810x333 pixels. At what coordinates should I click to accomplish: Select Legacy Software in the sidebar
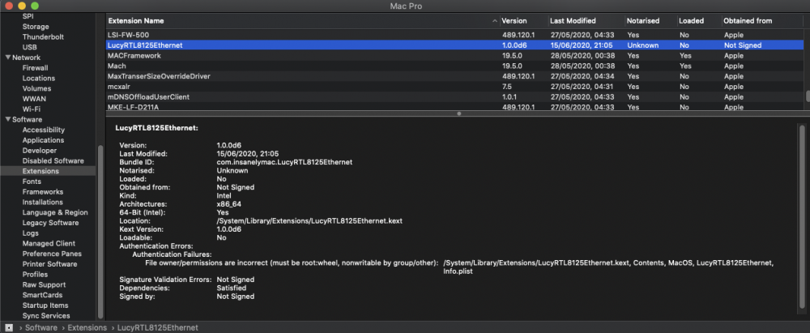pyautogui.click(x=50, y=223)
